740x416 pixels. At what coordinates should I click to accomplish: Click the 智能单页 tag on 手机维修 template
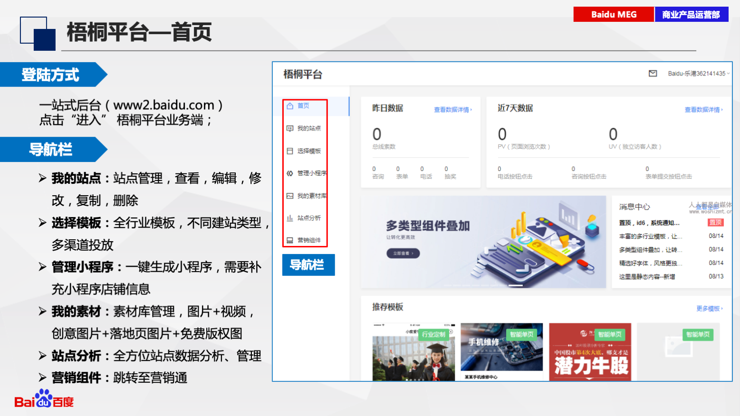tap(522, 334)
